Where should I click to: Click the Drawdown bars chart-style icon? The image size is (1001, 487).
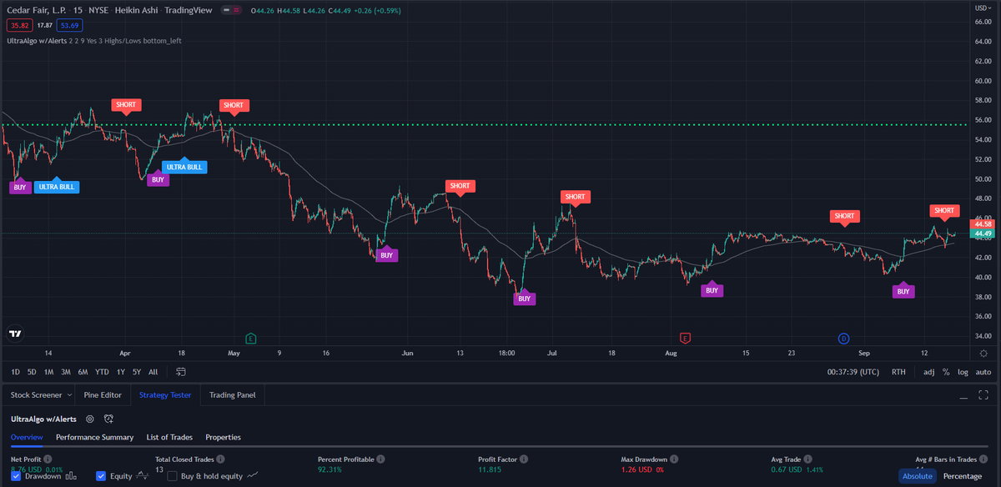(71, 476)
